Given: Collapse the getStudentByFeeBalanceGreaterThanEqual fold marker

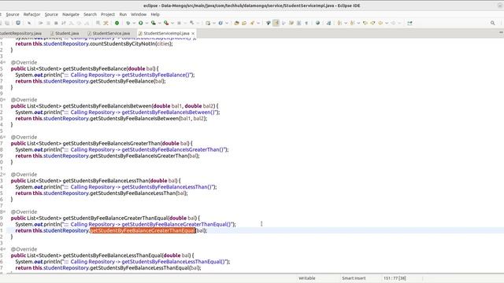Looking at the screenshot, I should point(4,211).
